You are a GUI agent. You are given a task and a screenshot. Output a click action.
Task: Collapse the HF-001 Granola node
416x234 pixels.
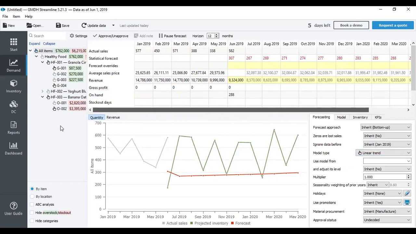pyautogui.click(x=43, y=62)
